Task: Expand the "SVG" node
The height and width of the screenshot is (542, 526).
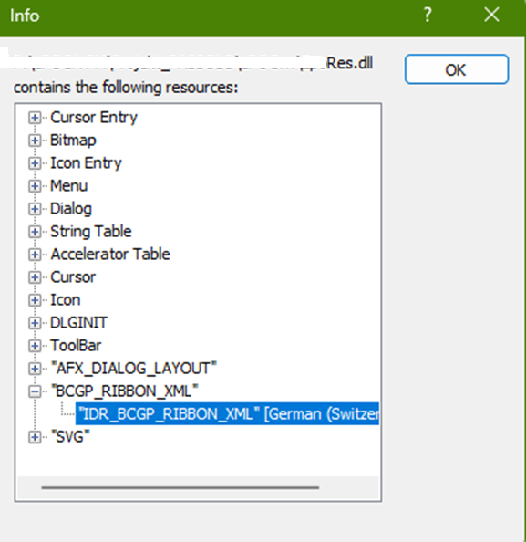Action: [35, 437]
